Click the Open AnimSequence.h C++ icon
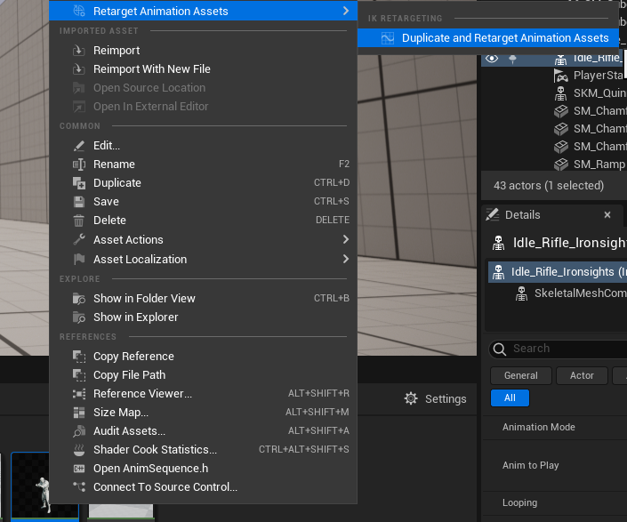The width and height of the screenshot is (627, 522). (x=79, y=469)
